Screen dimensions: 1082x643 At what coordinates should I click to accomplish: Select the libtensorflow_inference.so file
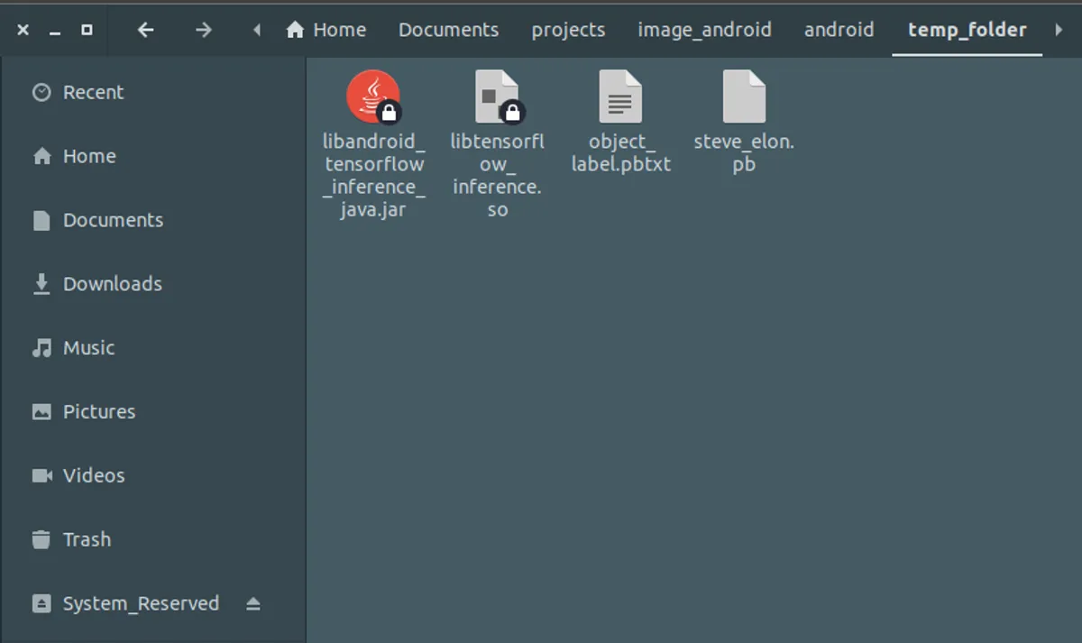click(497, 97)
